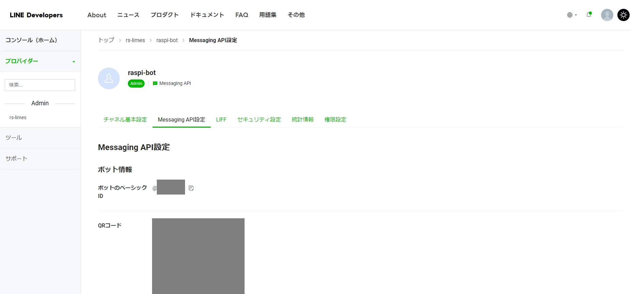The image size is (631, 294).
Task: Click the QRコード label
Action: pos(110,225)
